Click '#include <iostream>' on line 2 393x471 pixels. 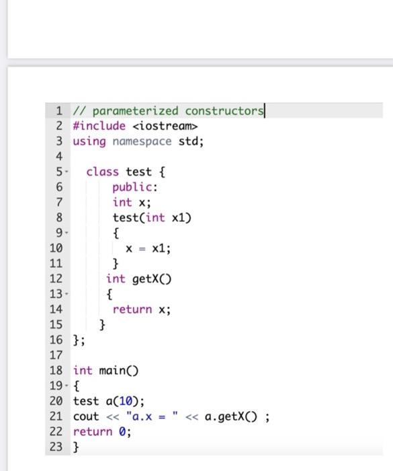135,126
